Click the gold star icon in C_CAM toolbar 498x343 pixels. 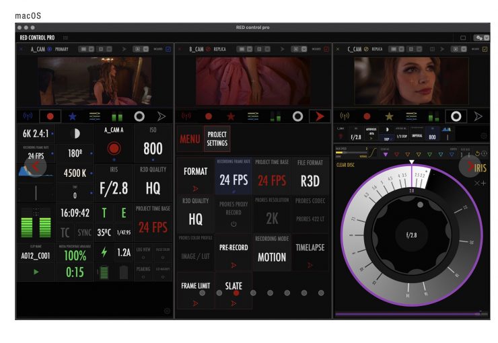tap(389, 116)
